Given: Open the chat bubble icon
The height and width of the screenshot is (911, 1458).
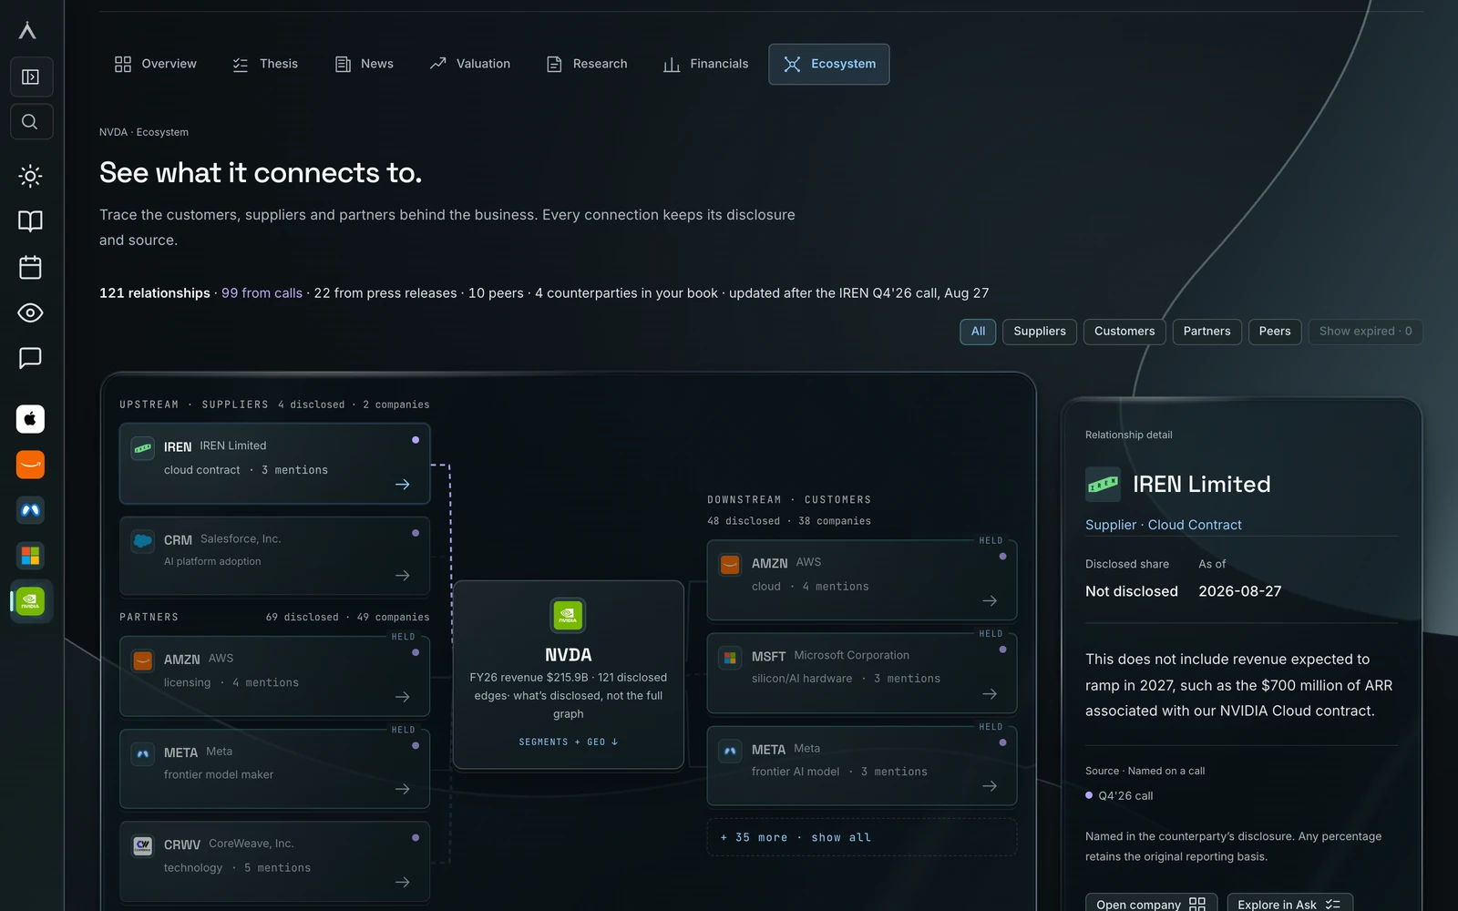Looking at the screenshot, I should point(31,358).
